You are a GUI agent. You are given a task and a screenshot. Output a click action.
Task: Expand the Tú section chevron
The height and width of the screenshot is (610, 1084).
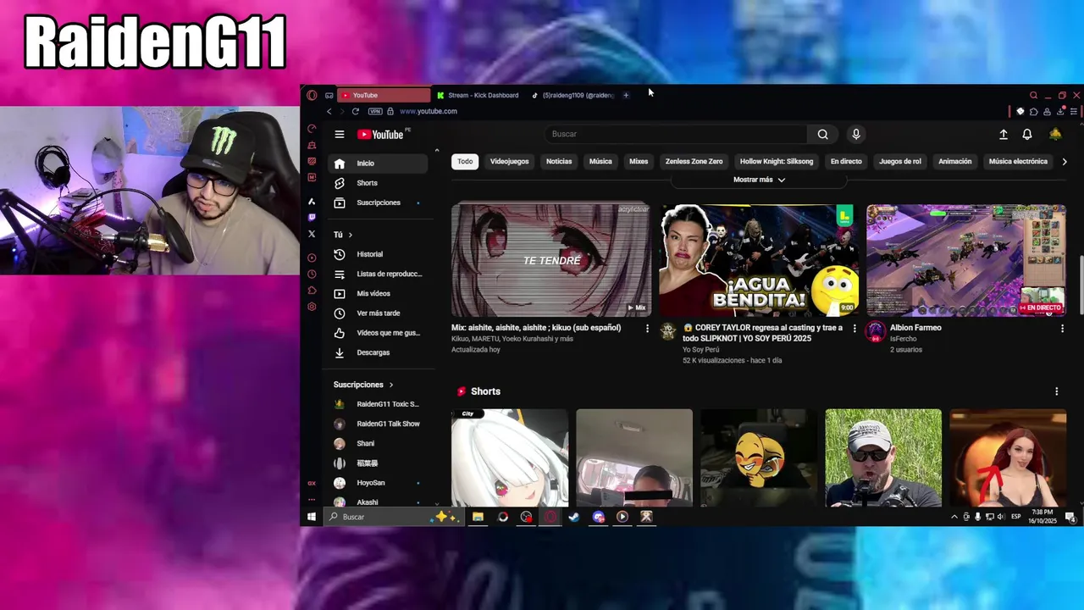(x=350, y=235)
